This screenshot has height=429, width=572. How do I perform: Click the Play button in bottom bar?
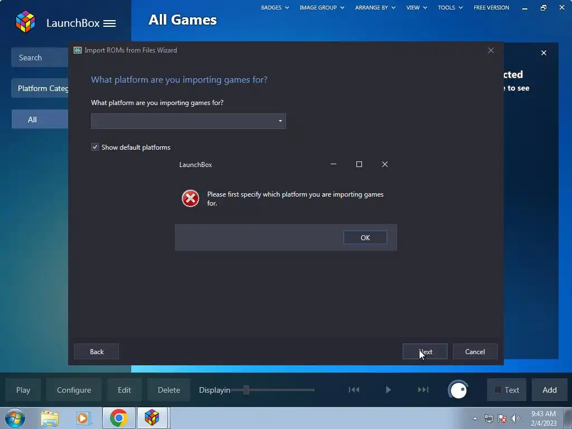(x=23, y=390)
